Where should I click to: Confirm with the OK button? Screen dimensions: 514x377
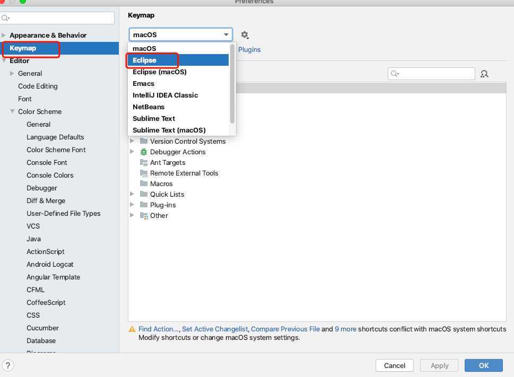coord(484,365)
